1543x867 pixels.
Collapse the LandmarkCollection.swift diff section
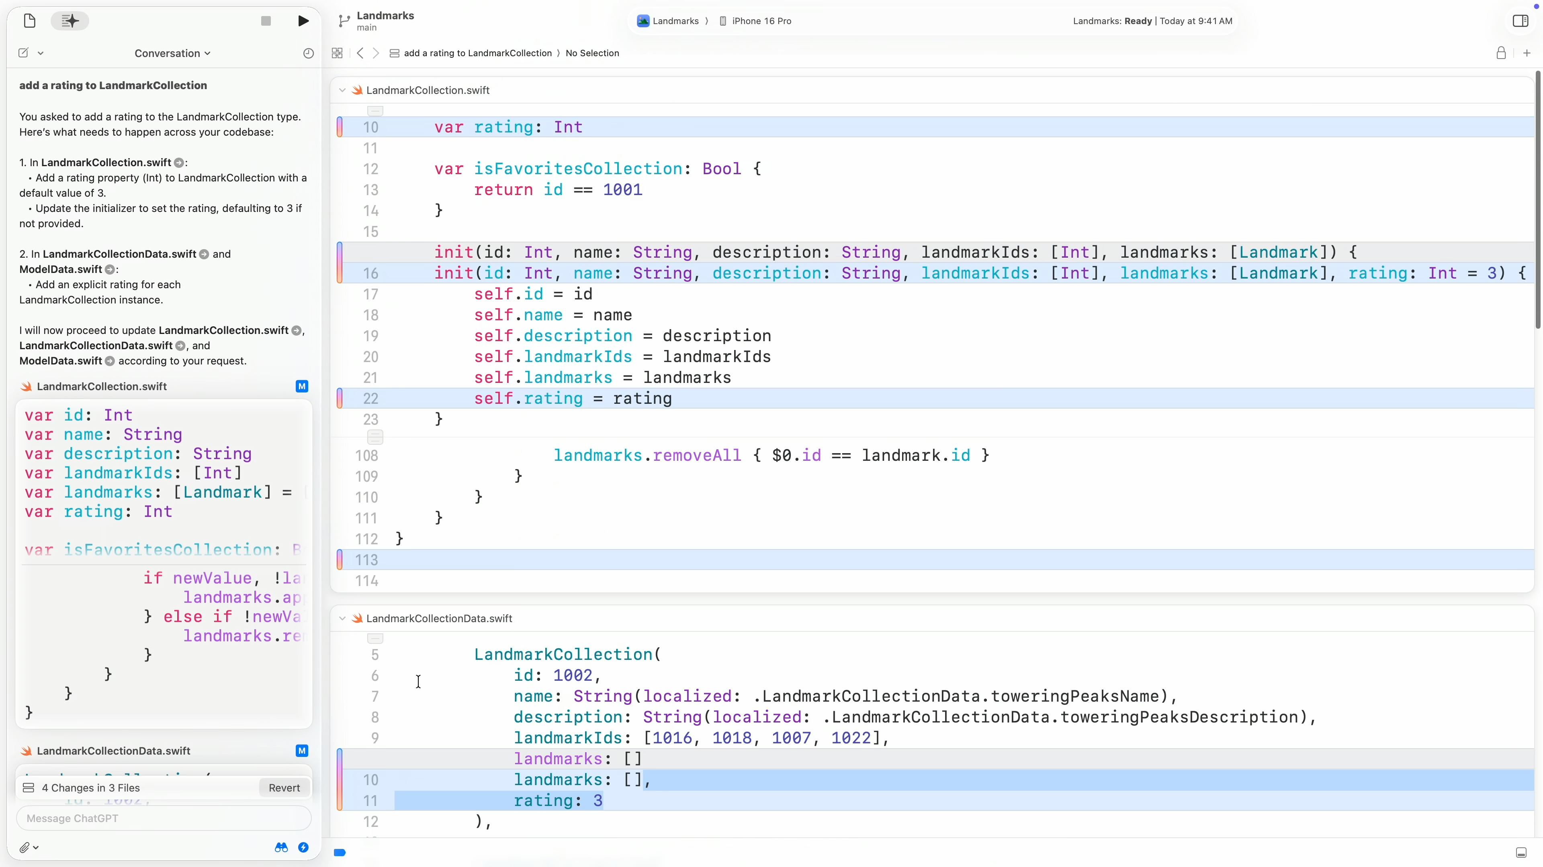coord(342,90)
